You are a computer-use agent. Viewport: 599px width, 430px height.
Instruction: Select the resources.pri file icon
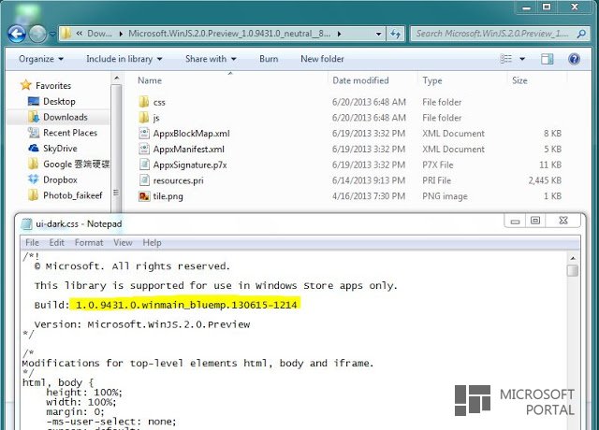(144, 180)
